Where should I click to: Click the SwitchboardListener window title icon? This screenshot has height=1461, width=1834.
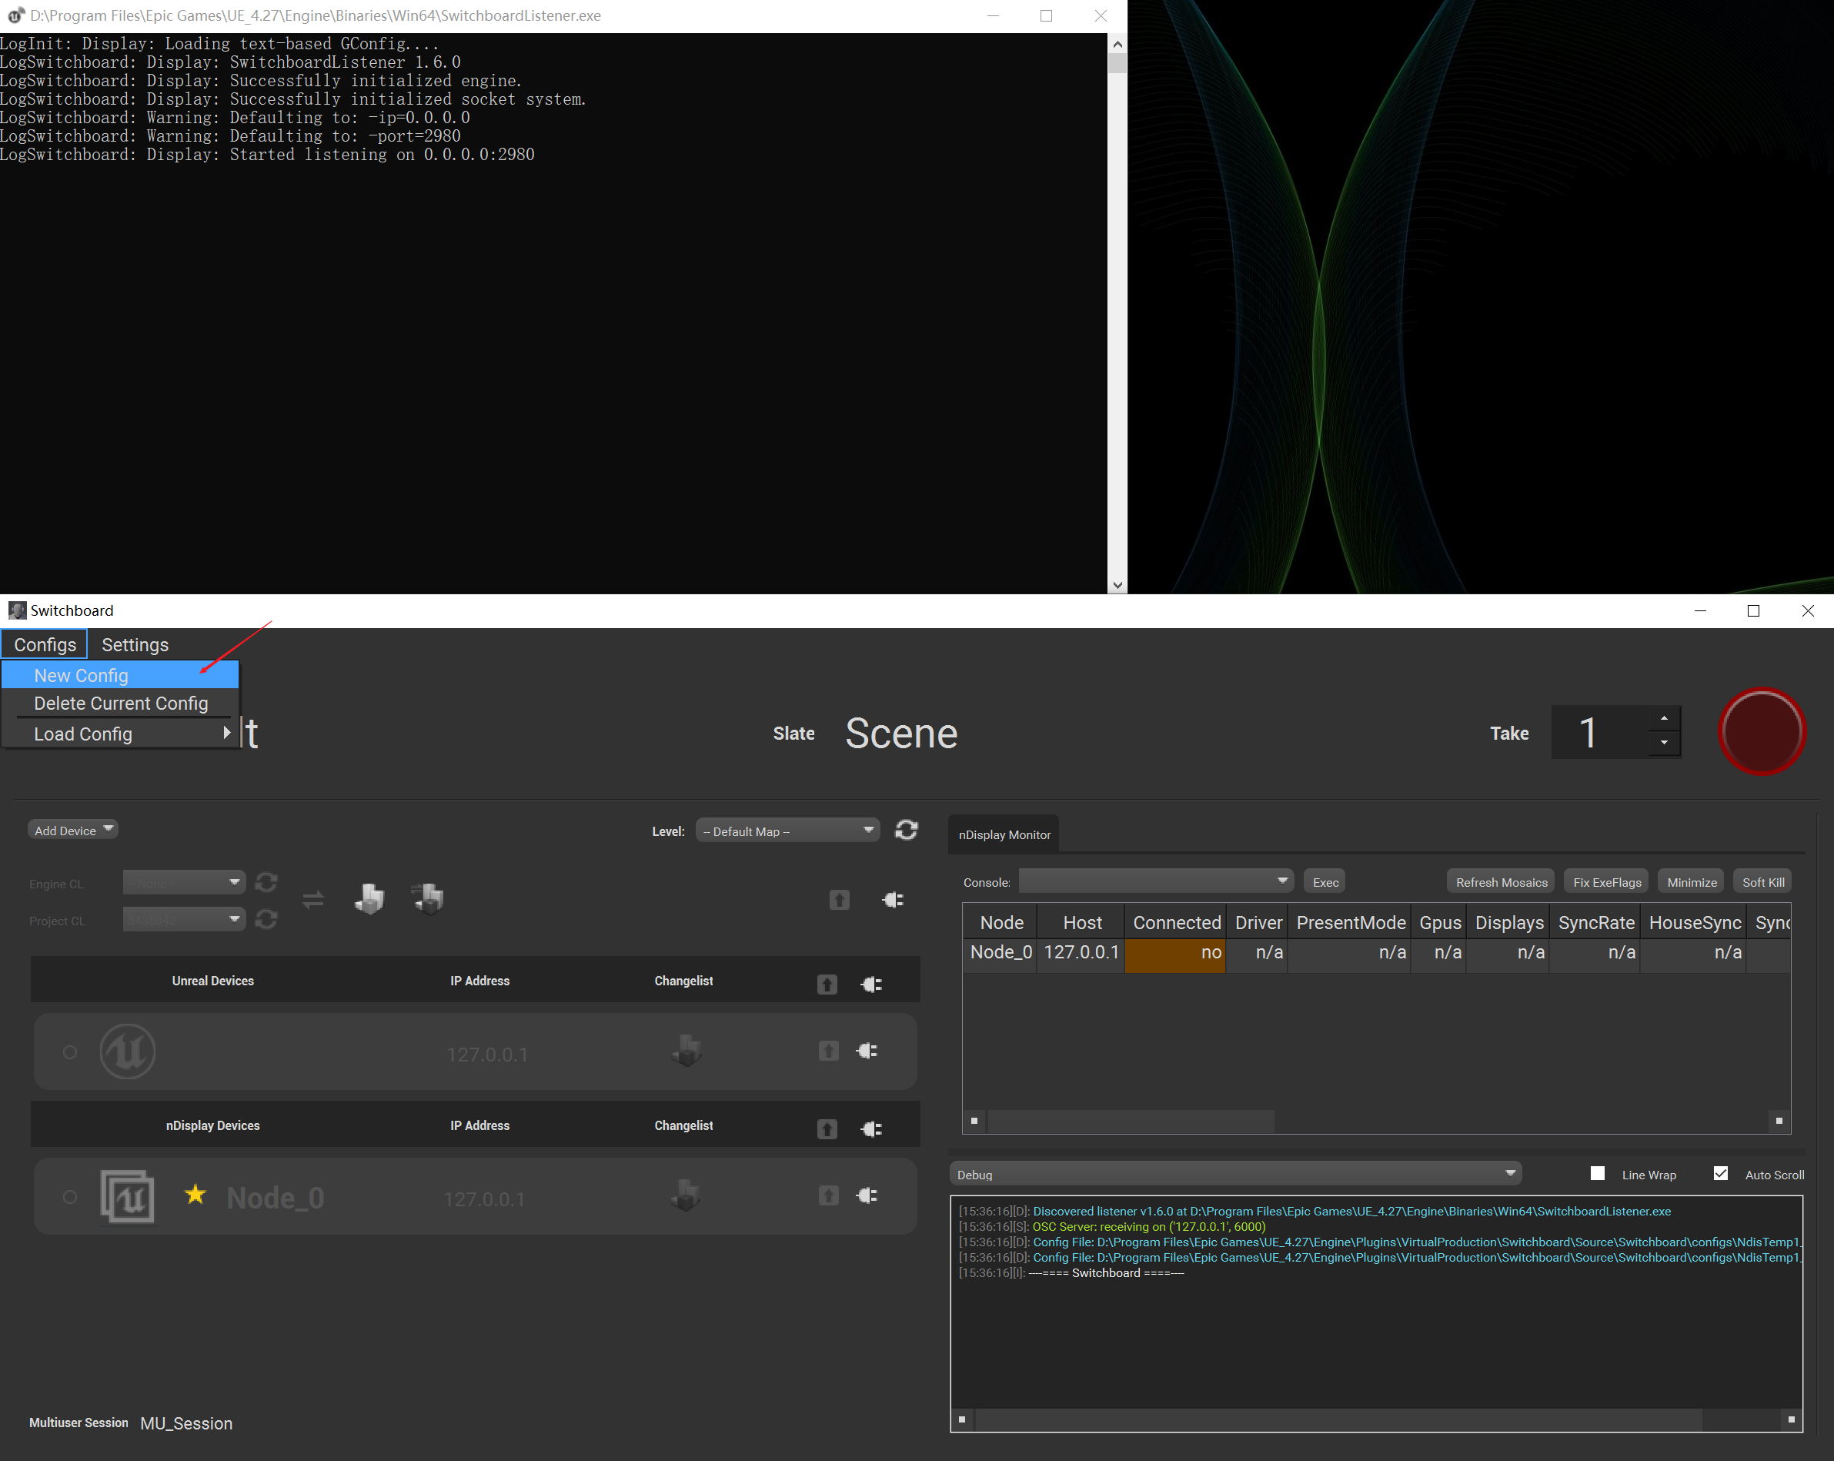[15, 15]
